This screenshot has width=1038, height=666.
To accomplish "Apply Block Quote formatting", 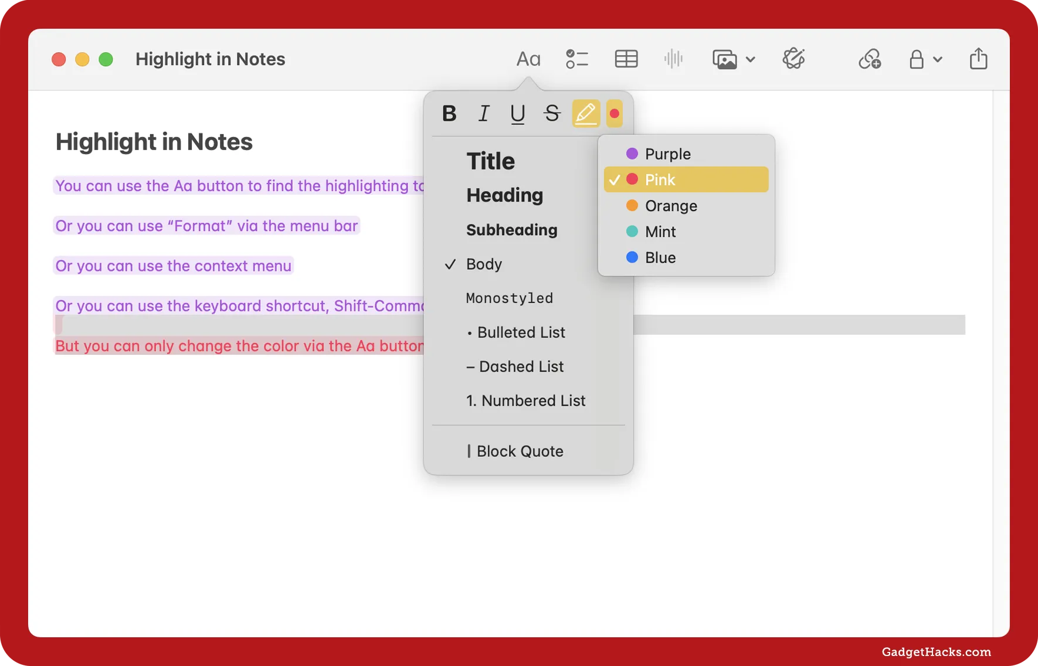I will [515, 451].
